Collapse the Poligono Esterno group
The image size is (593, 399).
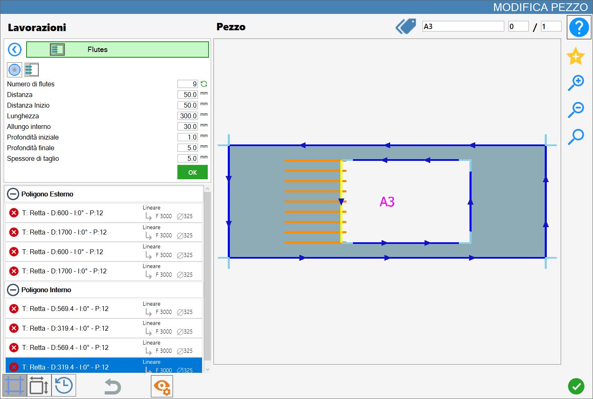(x=13, y=194)
